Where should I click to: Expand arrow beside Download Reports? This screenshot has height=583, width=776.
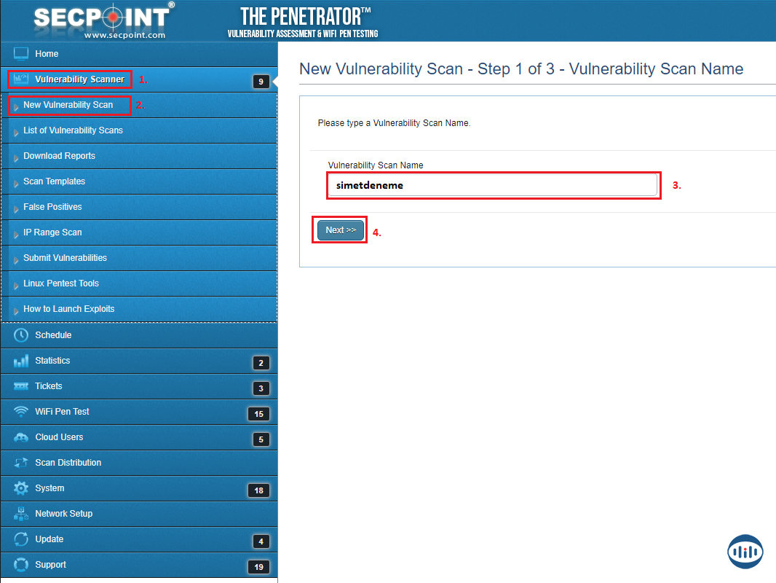[x=16, y=157]
